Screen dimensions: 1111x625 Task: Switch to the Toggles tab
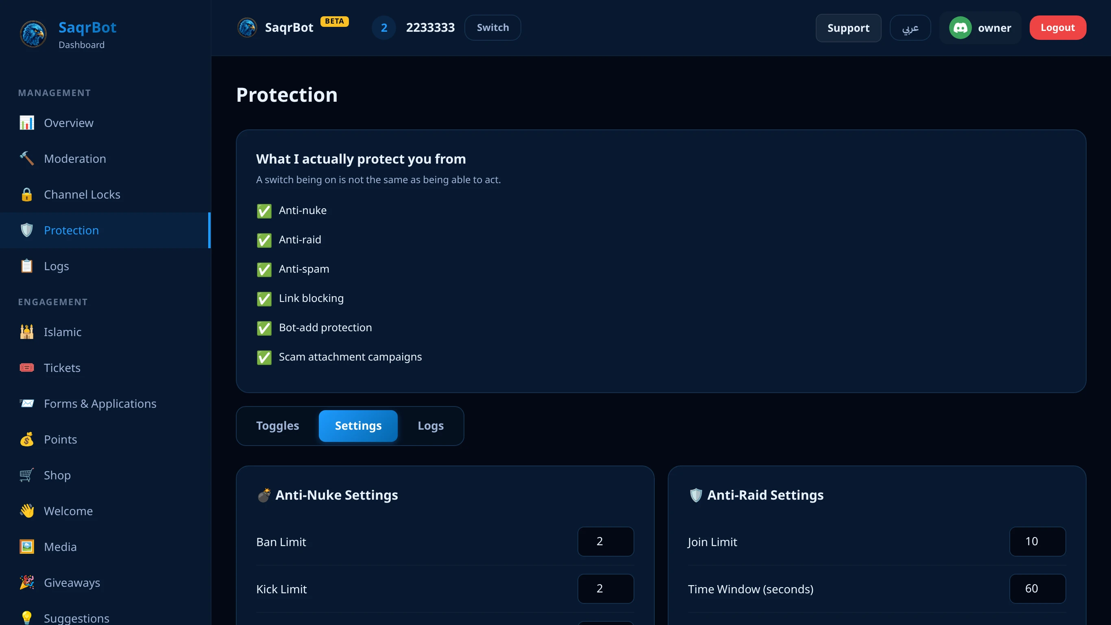(x=277, y=426)
